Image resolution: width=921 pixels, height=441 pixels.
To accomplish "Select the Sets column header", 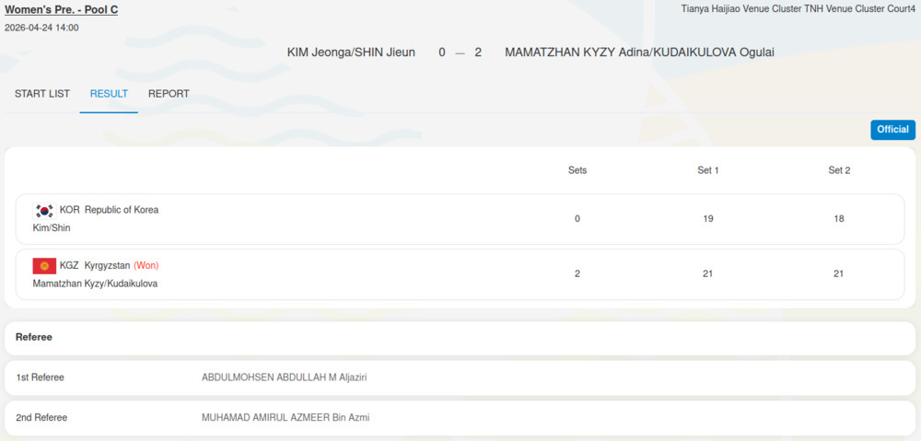I will pos(577,170).
